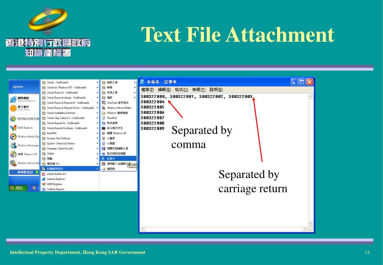Open TrueType 造字程式 in accessories

click(115, 103)
